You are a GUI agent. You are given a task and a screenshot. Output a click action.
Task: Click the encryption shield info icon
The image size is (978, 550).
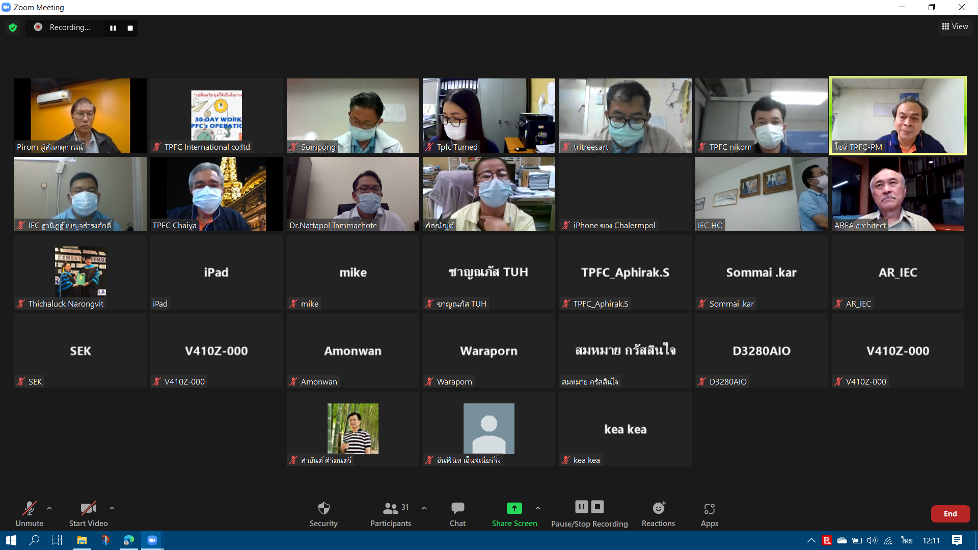coord(13,28)
